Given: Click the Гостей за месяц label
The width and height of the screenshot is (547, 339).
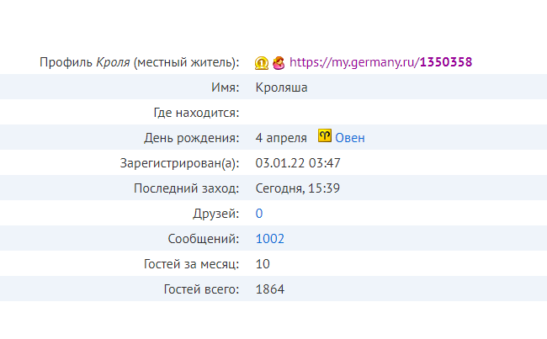Looking at the screenshot, I should tap(192, 264).
